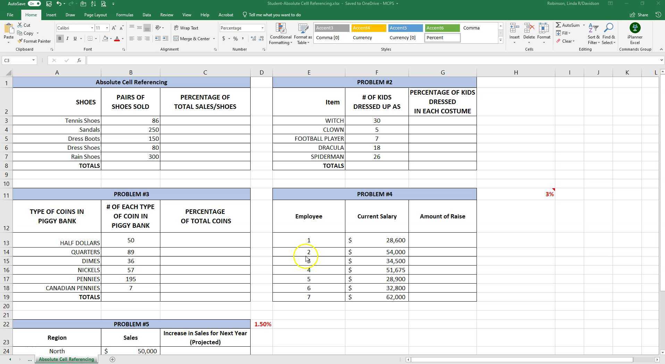
Task: Expand the font name dropdown
Action: pyautogui.click(x=92, y=28)
